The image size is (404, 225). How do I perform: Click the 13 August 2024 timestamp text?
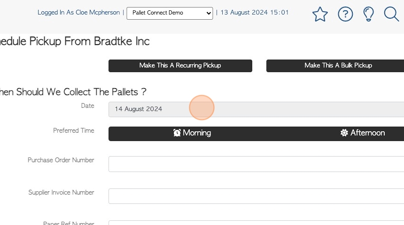[x=254, y=12]
